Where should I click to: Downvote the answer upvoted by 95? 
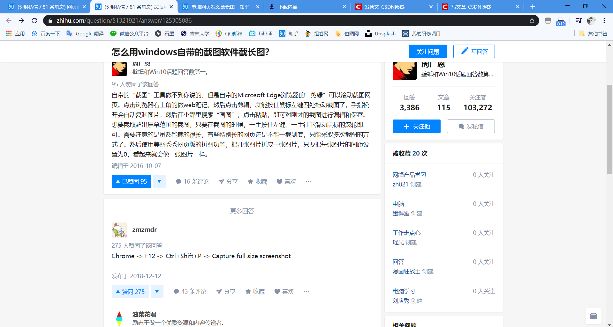159,181
